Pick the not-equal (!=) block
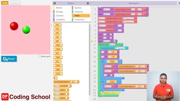The image size is (180, 101). 58,49
